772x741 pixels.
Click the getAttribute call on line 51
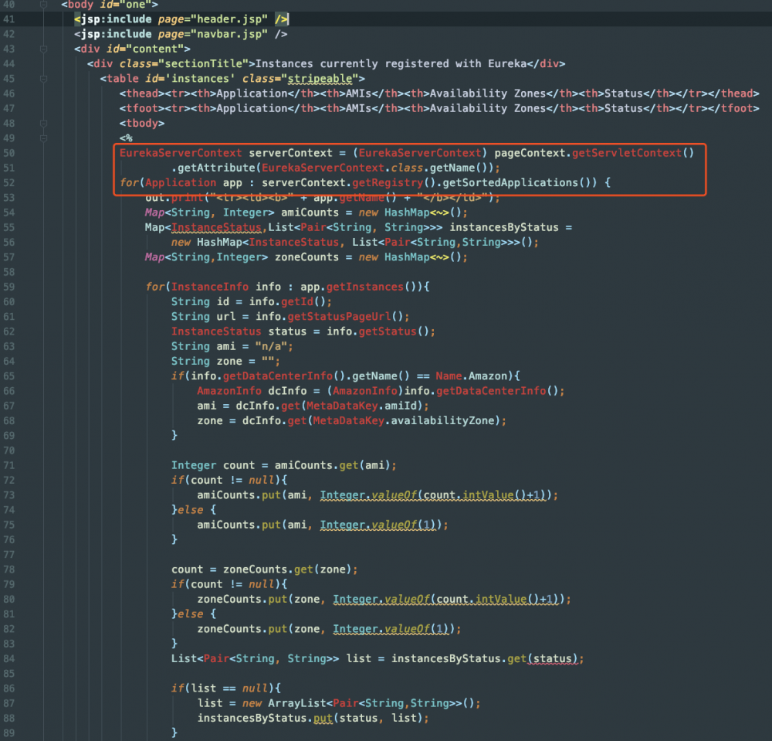tap(216, 168)
